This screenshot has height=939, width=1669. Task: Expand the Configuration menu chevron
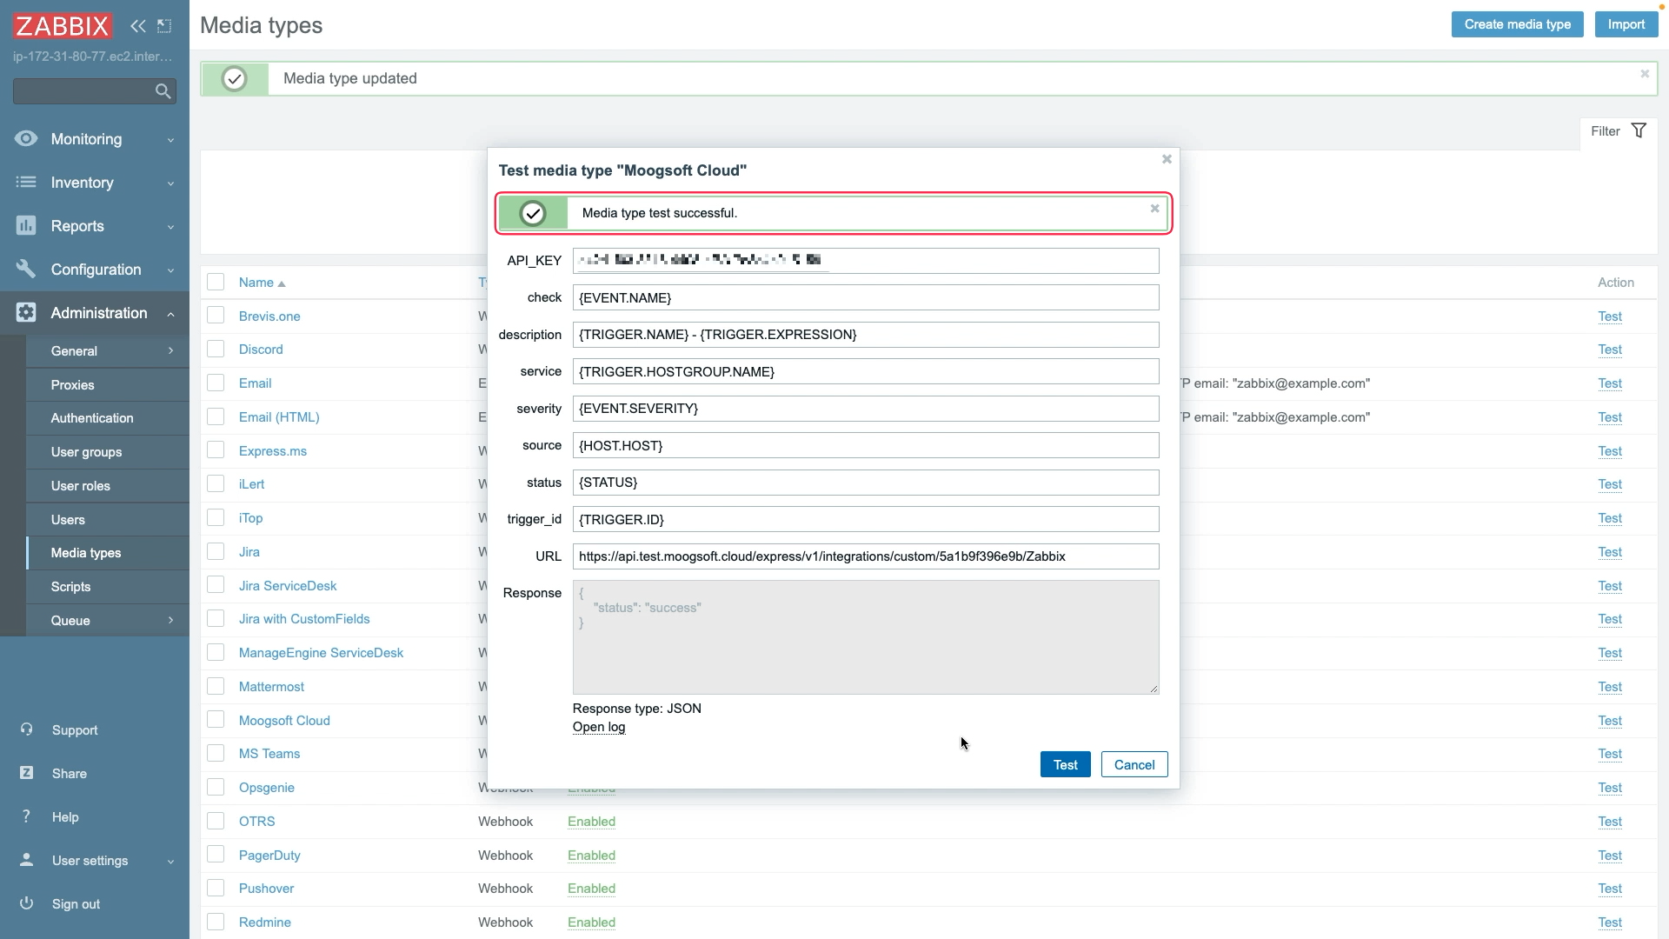(170, 270)
